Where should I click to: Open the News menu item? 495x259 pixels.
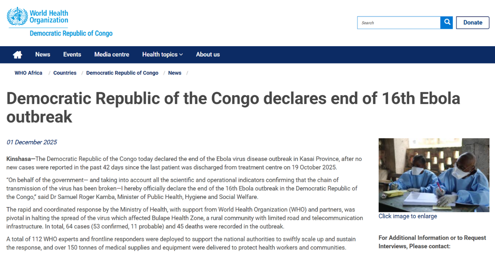(42, 54)
